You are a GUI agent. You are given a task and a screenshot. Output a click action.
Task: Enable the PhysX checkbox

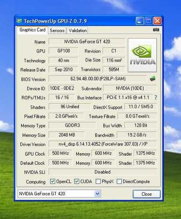click(98, 181)
